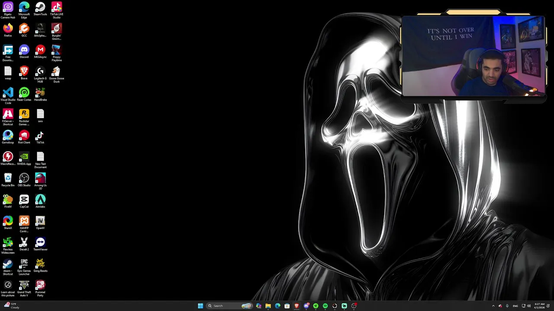The image size is (554, 311).
Task: Select the Among Us 3D icon
Action: click(x=40, y=181)
